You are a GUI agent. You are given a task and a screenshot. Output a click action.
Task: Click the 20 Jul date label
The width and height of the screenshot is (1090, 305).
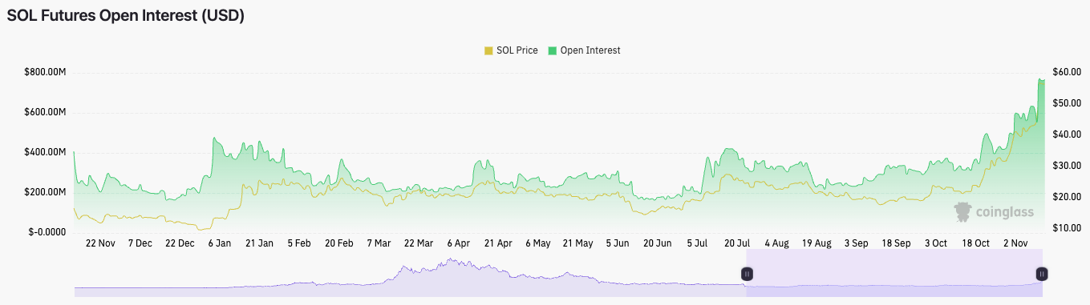737,243
